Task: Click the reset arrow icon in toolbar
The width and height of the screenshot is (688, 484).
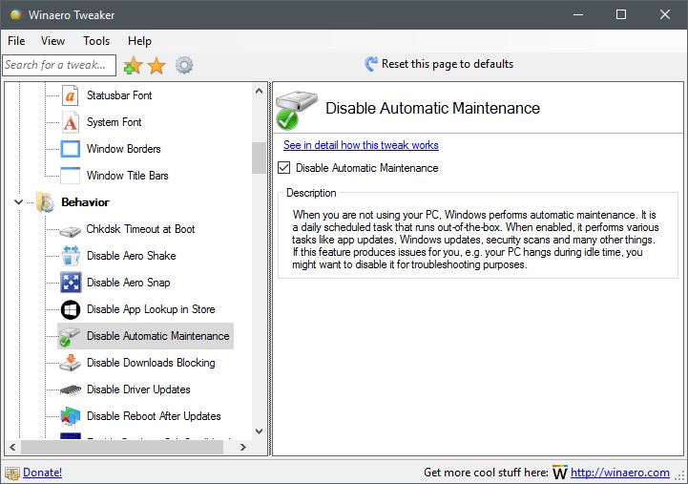Action: click(x=371, y=64)
